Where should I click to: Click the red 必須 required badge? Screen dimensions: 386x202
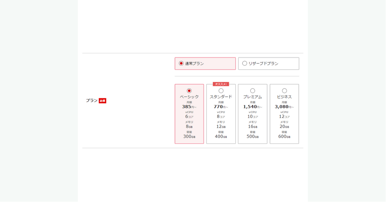coord(102,101)
